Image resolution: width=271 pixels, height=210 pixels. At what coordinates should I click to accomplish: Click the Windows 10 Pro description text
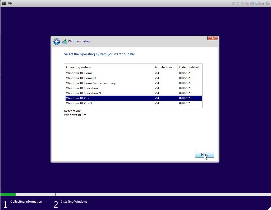(75, 115)
